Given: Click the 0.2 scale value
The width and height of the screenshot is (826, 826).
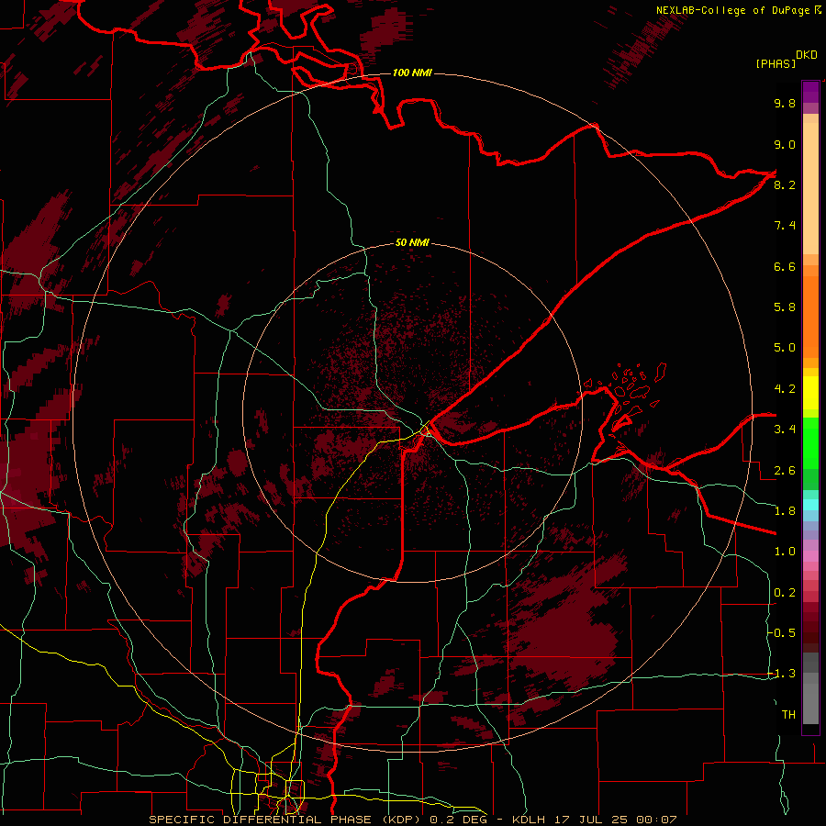Looking at the screenshot, I should pos(785,593).
